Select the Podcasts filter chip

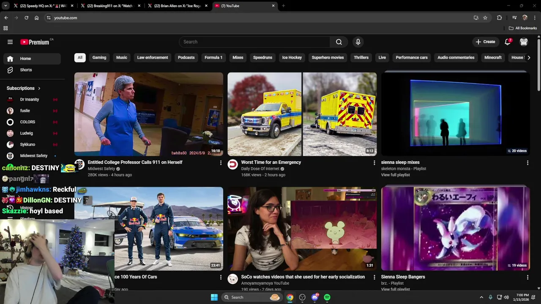[186, 57]
